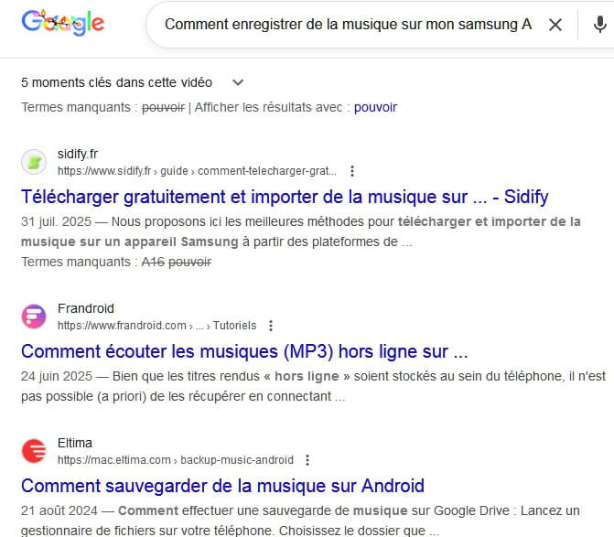Click the Frandroid site name
Screen dimensions: 614x537
click(86, 308)
